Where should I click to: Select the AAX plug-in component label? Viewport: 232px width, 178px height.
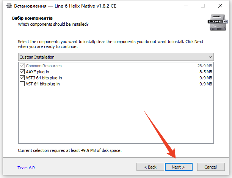point(38,72)
